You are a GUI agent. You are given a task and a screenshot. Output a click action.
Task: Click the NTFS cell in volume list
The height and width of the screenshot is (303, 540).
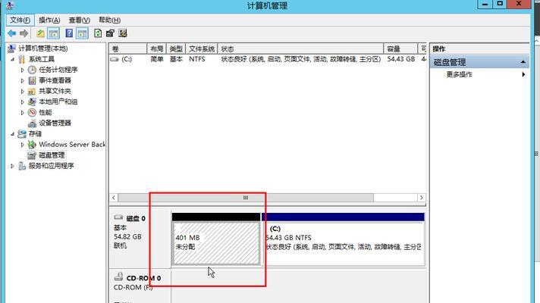click(x=197, y=59)
